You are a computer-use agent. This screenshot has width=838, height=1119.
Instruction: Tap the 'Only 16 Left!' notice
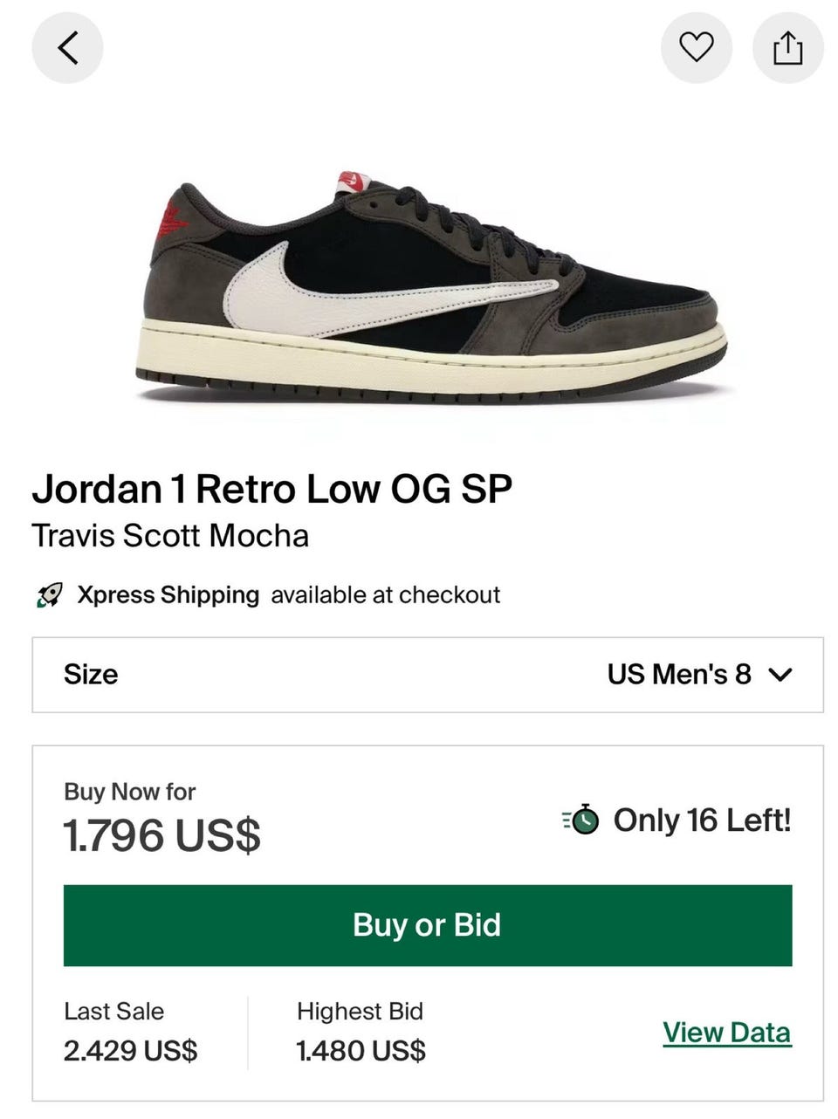[702, 820]
